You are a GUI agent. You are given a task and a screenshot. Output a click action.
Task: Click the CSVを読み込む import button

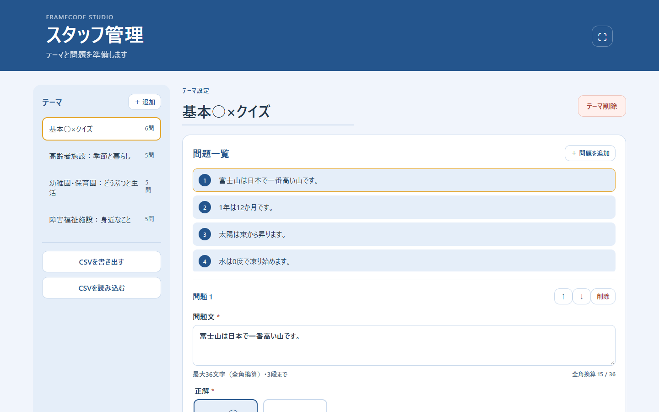(102, 288)
